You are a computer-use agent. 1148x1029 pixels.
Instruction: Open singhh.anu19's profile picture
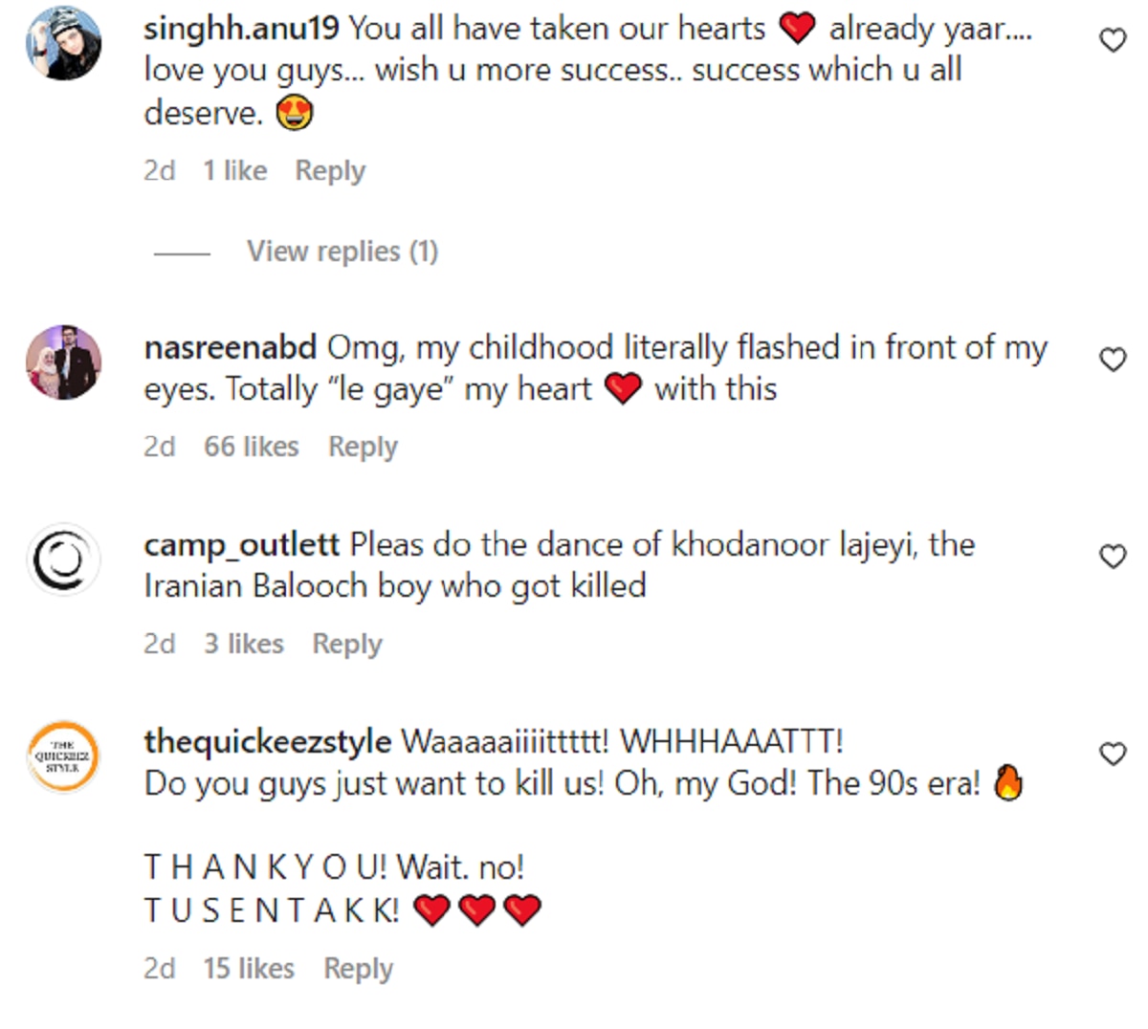(x=63, y=43)
